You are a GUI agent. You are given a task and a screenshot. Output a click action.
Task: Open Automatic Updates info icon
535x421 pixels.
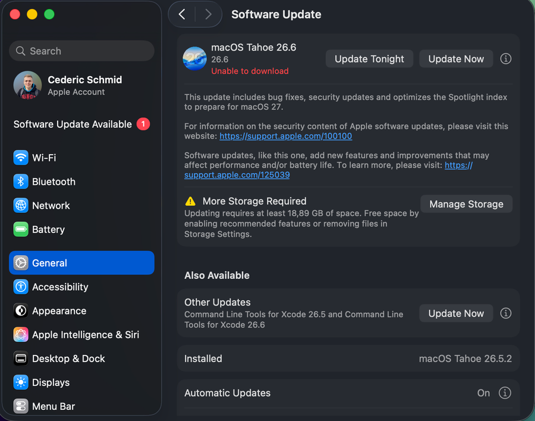(x=505, y=393)
